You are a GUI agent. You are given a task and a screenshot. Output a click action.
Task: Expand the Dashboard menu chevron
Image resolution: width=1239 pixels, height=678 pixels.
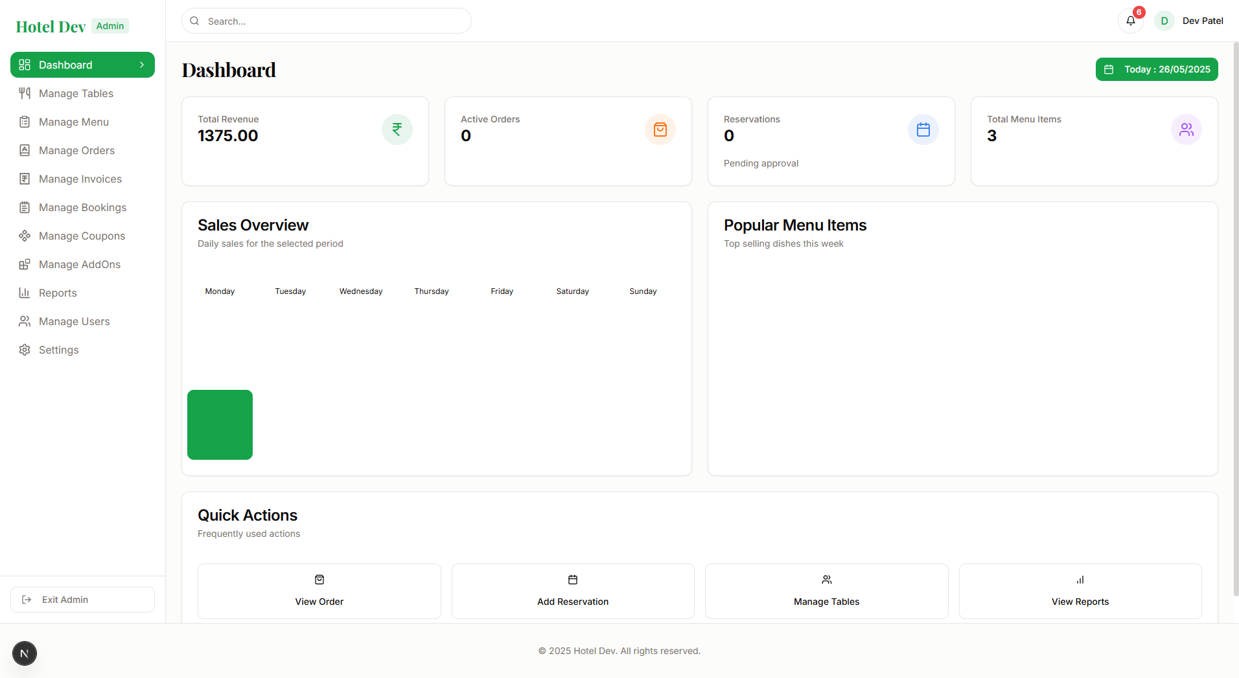pyautogui.click(x=142, y=65)
